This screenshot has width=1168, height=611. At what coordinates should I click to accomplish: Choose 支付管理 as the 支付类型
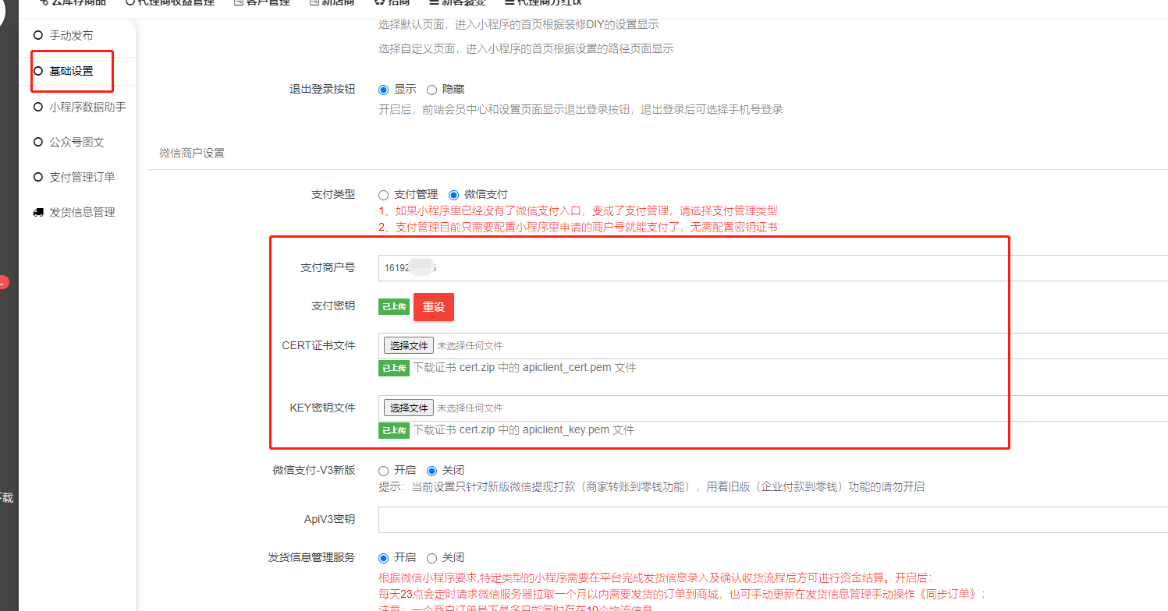click(383, 195)
